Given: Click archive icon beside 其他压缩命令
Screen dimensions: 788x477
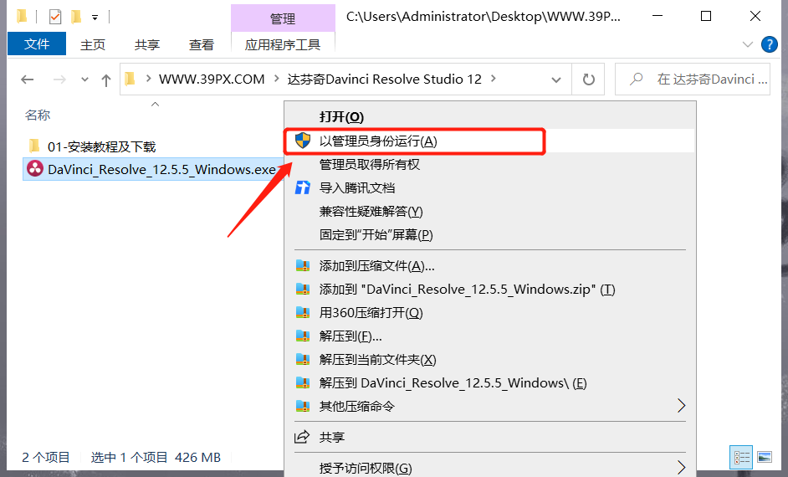Looking at the screenshot, I should click(303, 406).
